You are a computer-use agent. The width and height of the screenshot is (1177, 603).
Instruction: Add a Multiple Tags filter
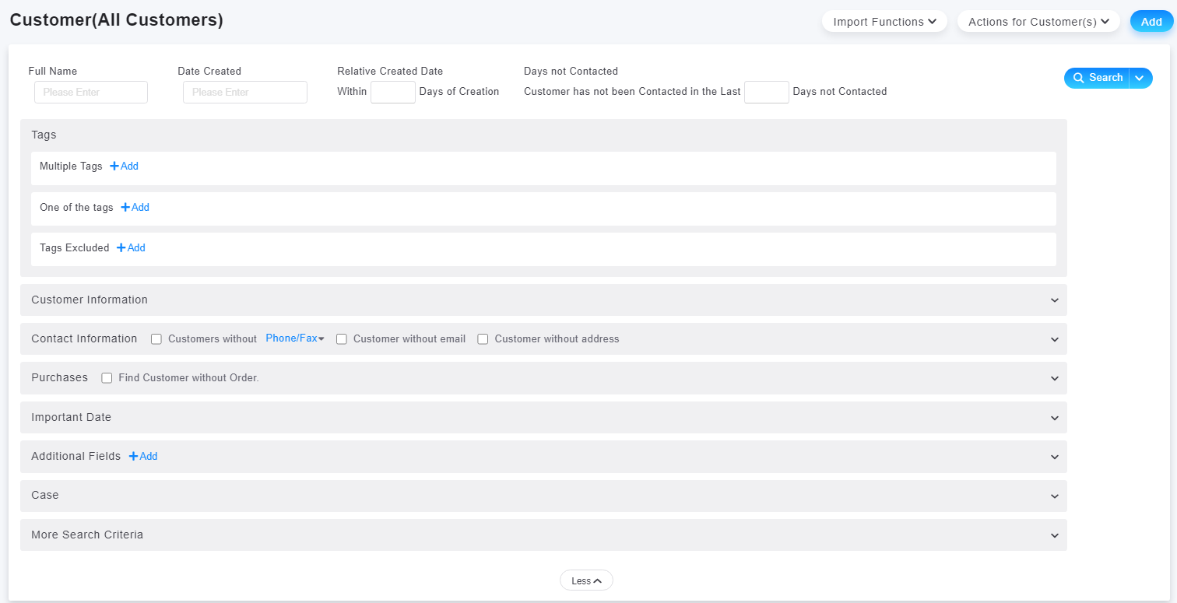(125, 167)
